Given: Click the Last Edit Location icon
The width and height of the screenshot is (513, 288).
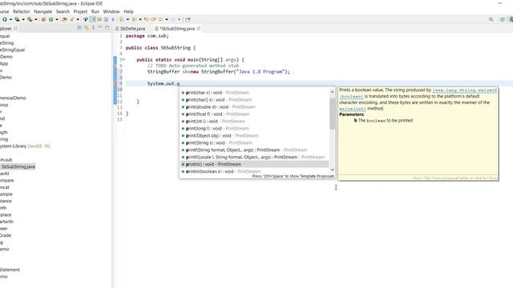Looking at the screenshot, I should 146,19.
